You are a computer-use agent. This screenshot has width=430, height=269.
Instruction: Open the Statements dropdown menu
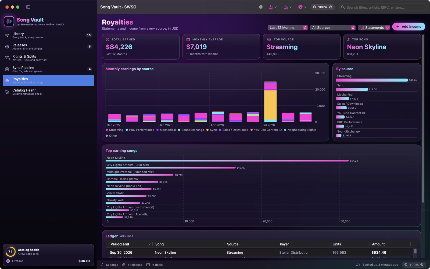click(x=374, y=28)
